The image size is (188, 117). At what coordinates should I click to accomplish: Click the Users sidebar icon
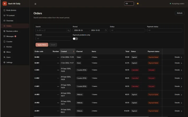[4, 57]
